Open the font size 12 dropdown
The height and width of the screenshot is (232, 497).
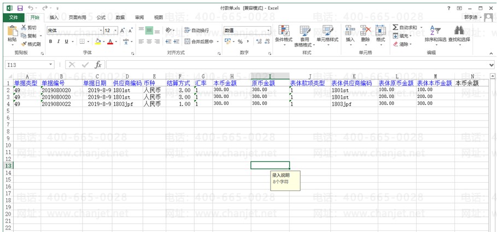point(115,31)
